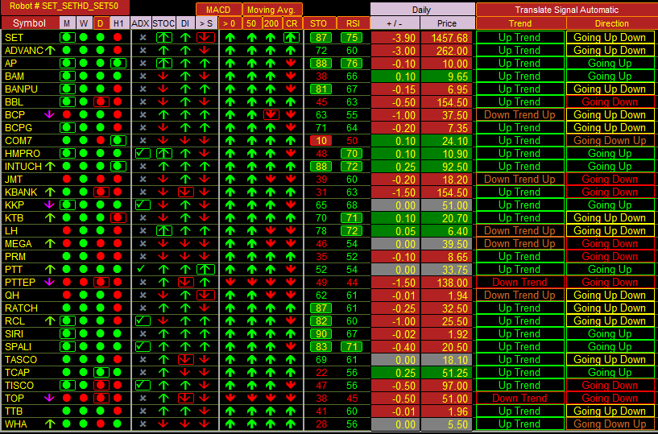
Task: Click MEGA row's red M dot
Action: tap(67, 243)
